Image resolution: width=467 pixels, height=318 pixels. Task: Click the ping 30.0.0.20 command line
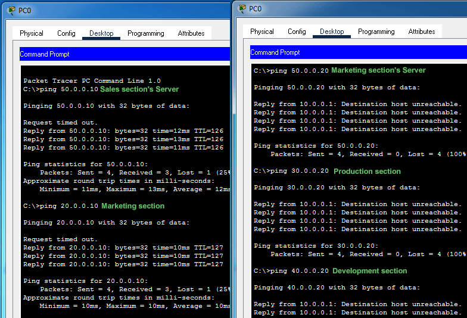[x=291, y=171]
